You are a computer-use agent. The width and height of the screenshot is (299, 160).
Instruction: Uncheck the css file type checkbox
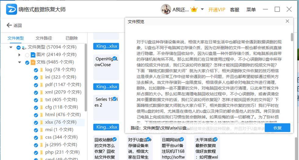tap(36, 137)
